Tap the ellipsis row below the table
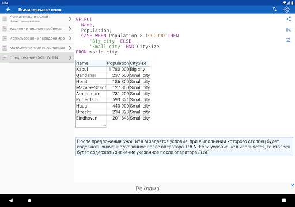This screenshot has height=207, width=295. (91, 124)
